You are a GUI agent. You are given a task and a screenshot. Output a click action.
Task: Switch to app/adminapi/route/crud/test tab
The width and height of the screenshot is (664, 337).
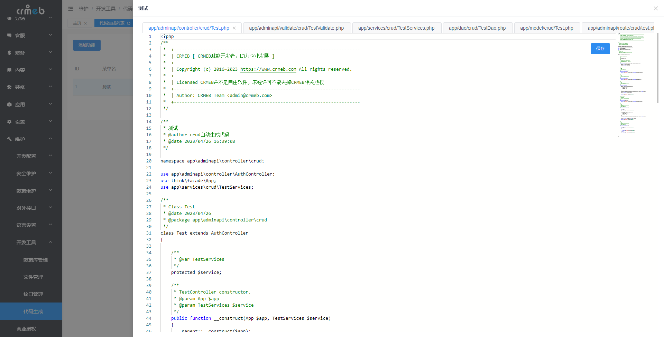(618, 28)
